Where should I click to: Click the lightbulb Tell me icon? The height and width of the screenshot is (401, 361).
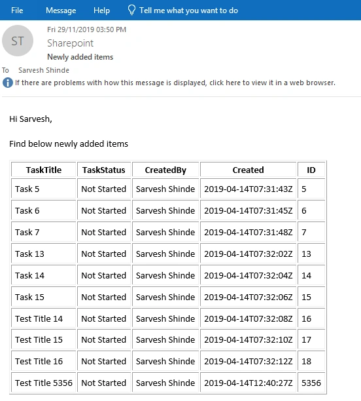pyautogui.click(x=131, y=10)
